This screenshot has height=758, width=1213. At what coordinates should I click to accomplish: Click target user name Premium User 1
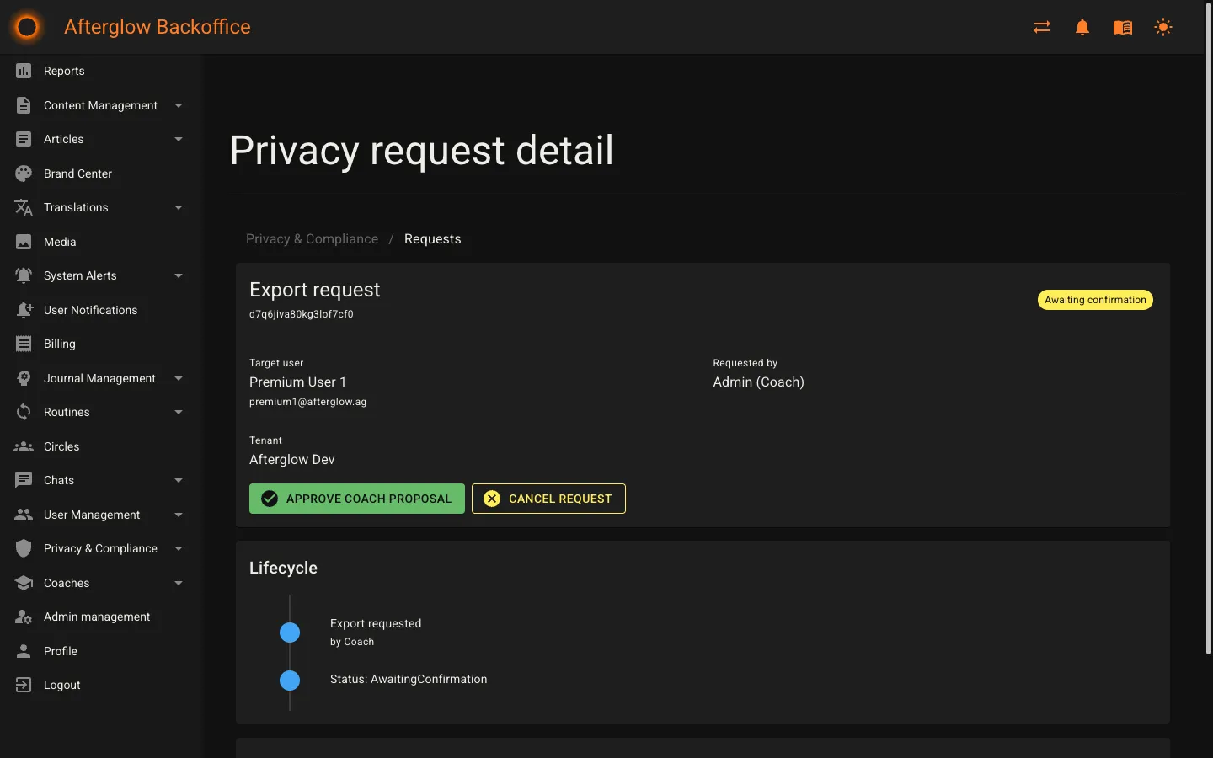point(297,382)
